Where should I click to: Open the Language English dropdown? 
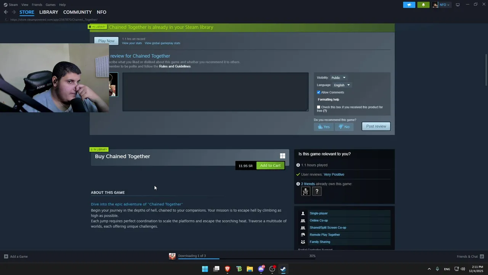pyautogui.click(x=342, y=85)
